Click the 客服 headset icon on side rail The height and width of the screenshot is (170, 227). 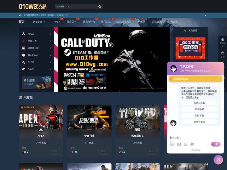[x=223, y=53]
